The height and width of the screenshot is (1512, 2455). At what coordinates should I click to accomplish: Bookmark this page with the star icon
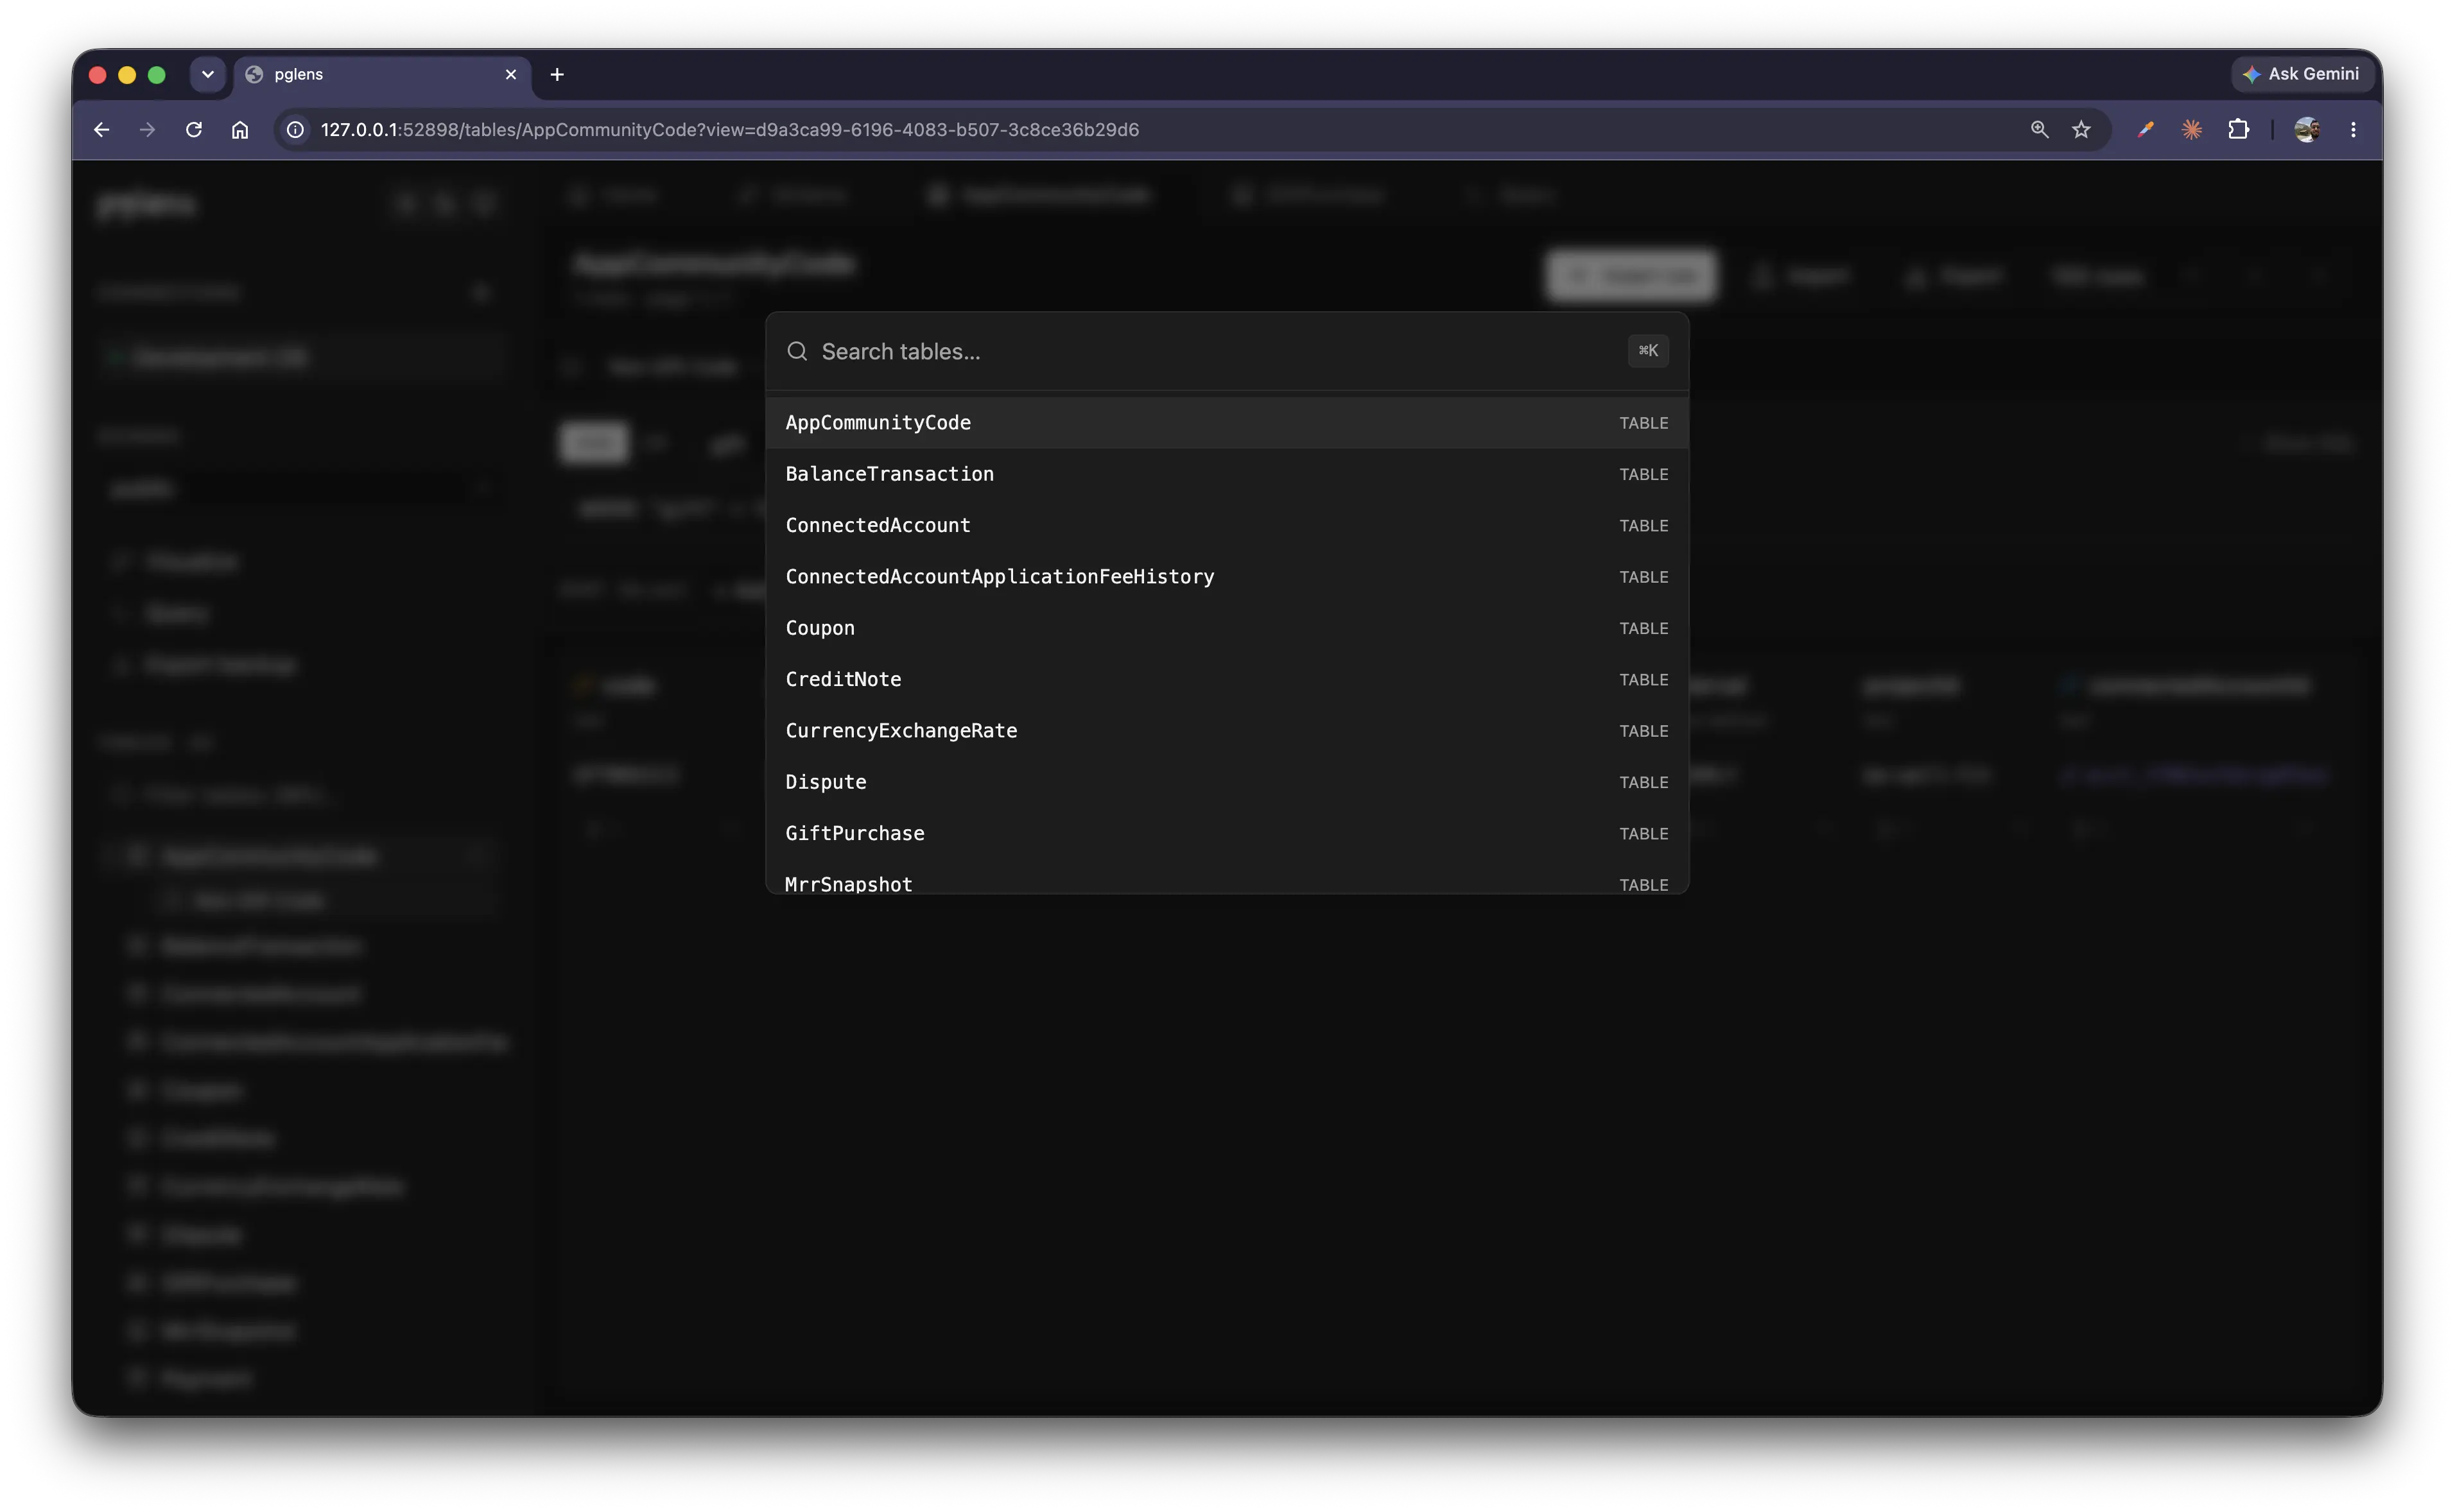click(2082, 130)
